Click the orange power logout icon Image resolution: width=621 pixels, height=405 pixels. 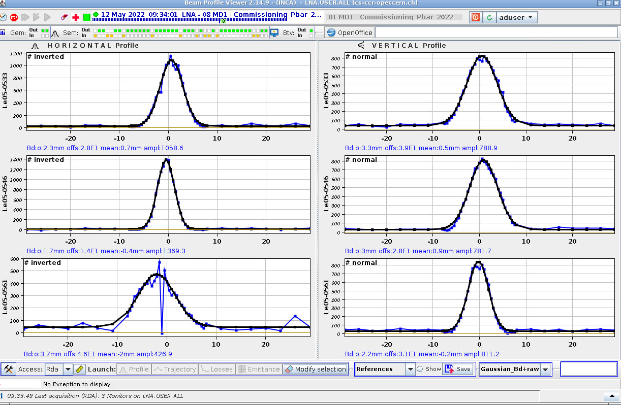click(x=475, y=17)
